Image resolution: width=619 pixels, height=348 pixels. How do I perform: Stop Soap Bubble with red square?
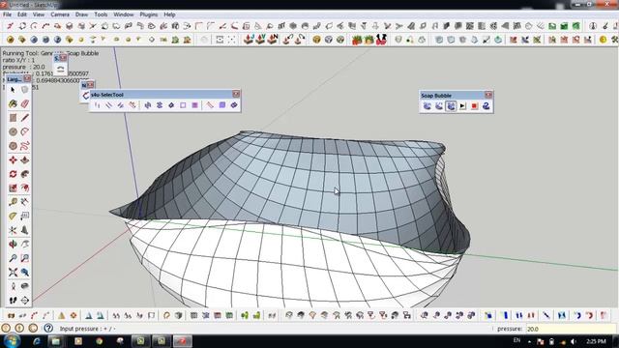point(474,105)
